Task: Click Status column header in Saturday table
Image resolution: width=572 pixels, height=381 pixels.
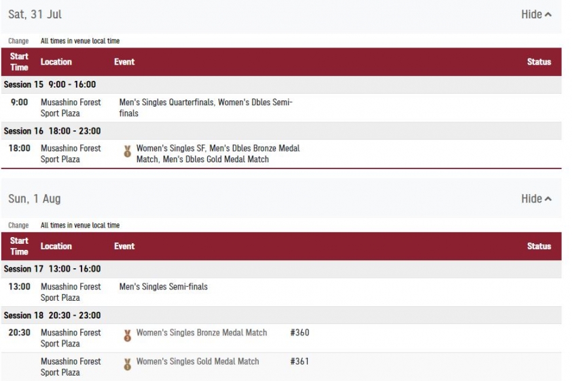Action: tap(539, 62)
